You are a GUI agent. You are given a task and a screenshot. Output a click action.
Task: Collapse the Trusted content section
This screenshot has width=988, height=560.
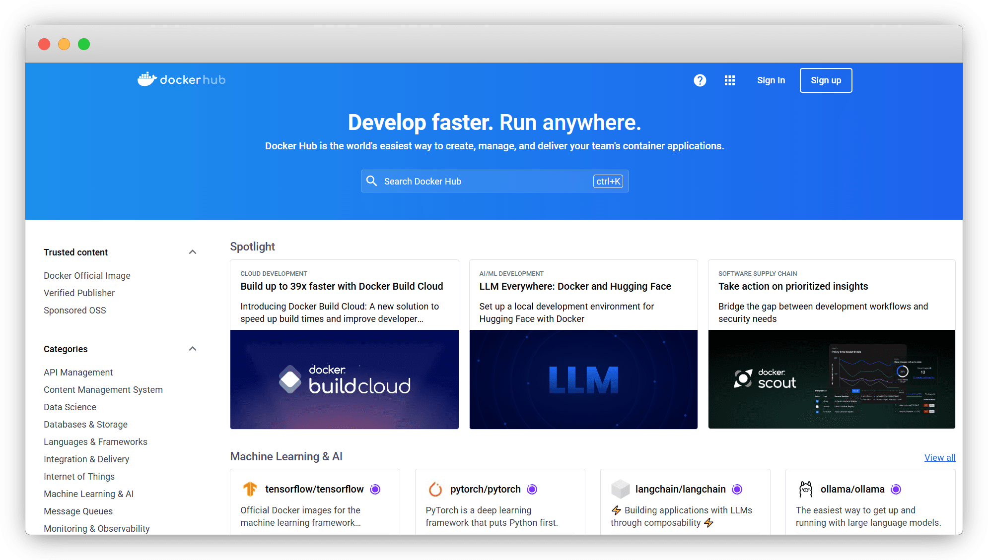[193, 252]
